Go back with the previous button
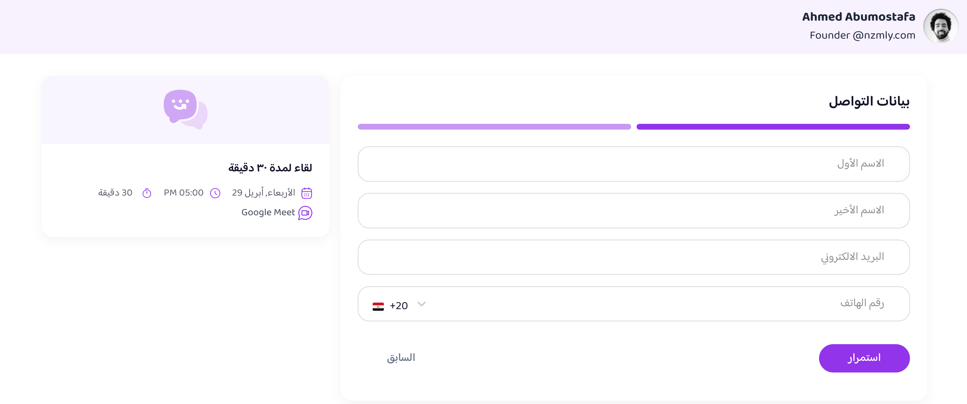967x404 pixels. coord(401,358)
